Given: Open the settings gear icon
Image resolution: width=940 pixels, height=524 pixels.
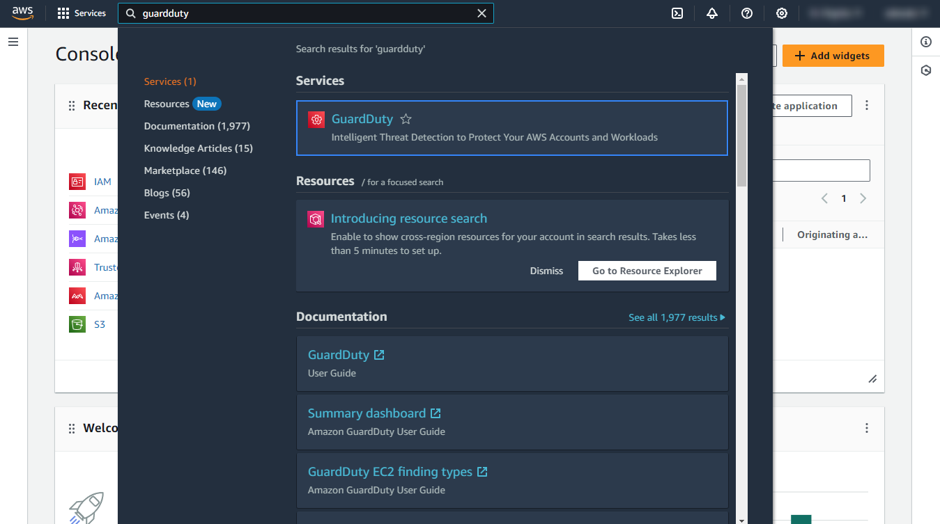Looking at the screenshot, I should pos(781,13).
